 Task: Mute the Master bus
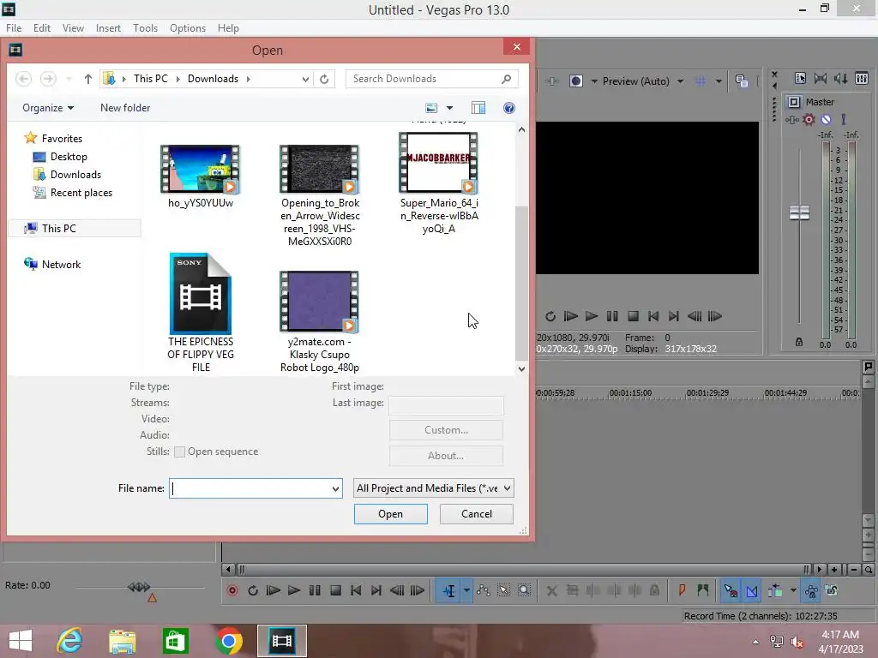(826, 119)
